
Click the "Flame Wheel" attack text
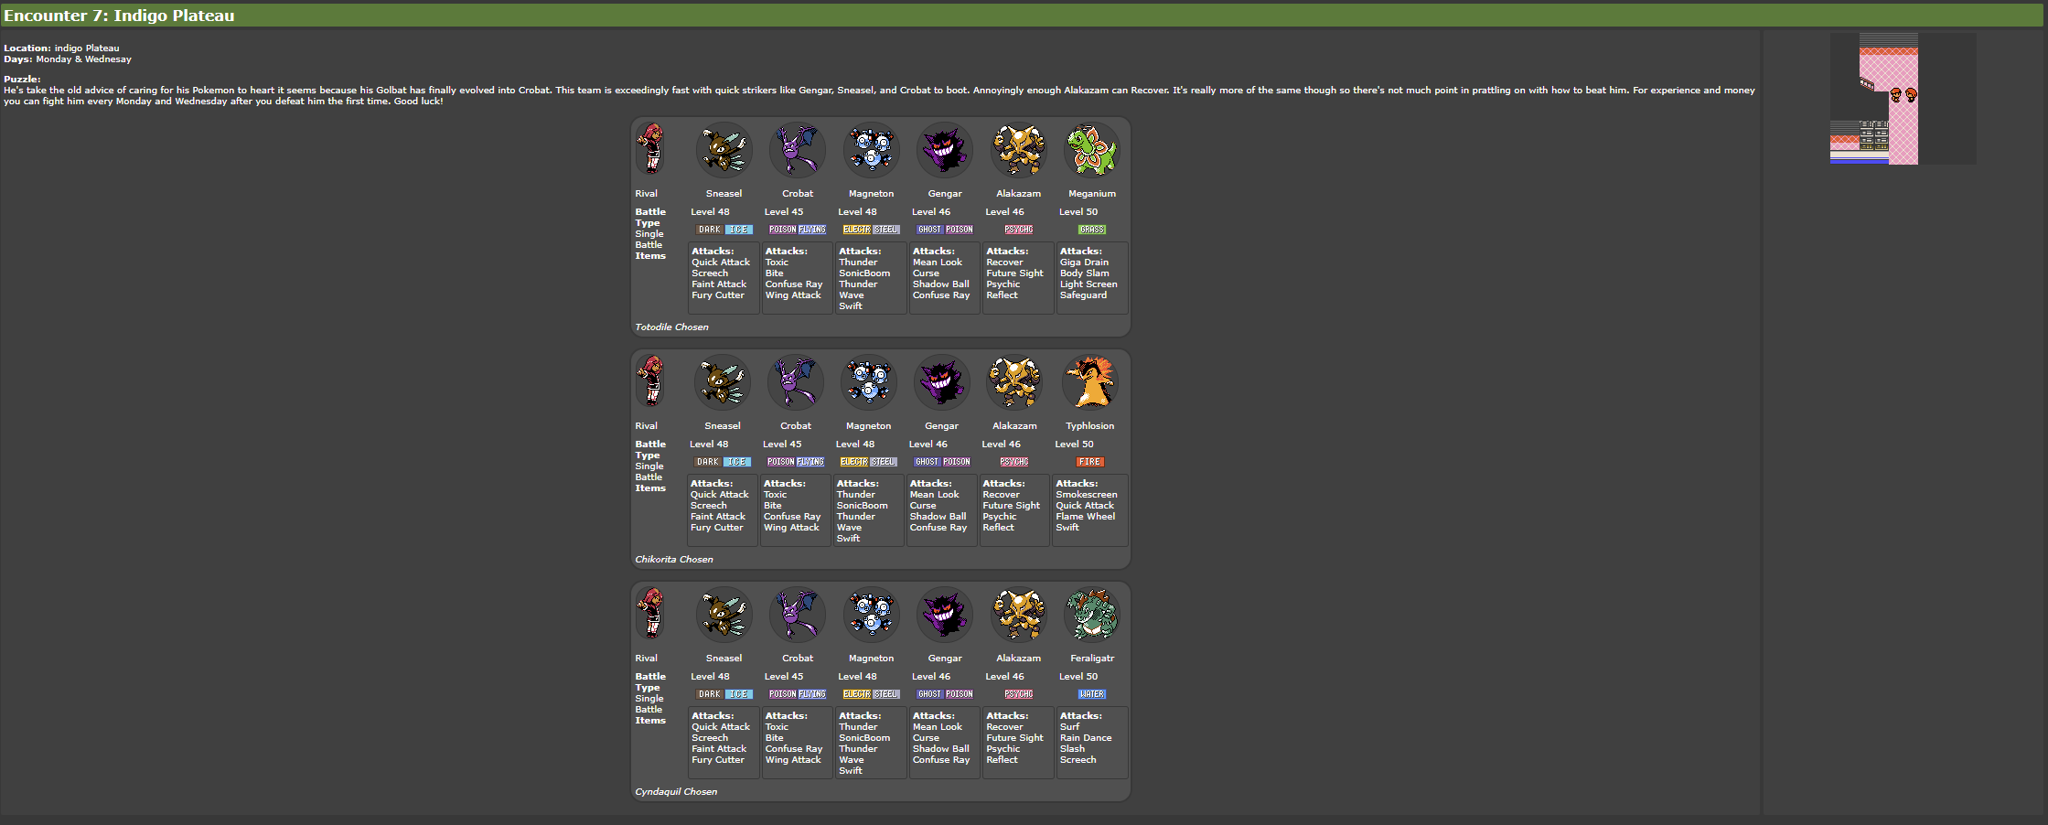click(x=1086, y=517)
